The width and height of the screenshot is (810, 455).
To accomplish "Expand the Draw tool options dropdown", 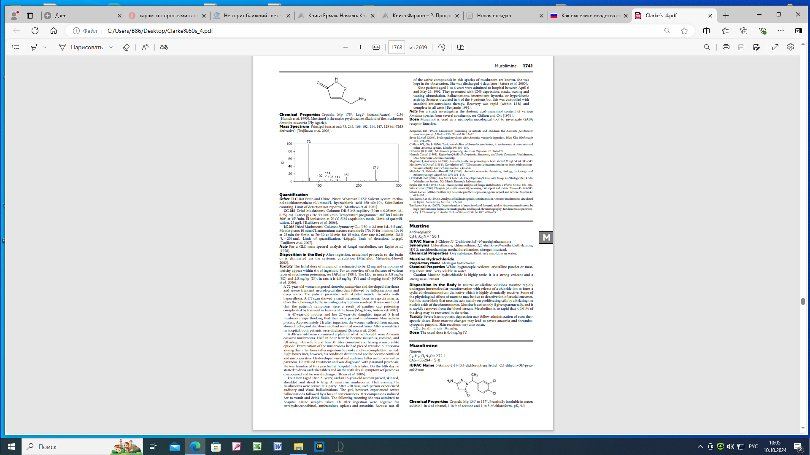I will (111, 47).
